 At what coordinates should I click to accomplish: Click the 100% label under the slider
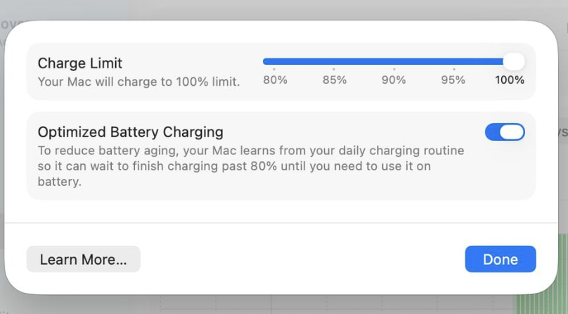(510, 80)
